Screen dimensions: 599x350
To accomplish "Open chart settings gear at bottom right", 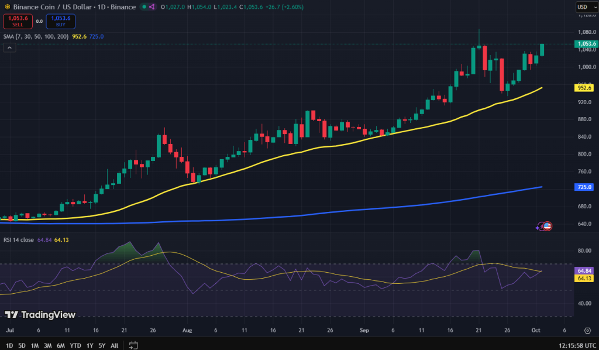I will click(x=586, y=330).
